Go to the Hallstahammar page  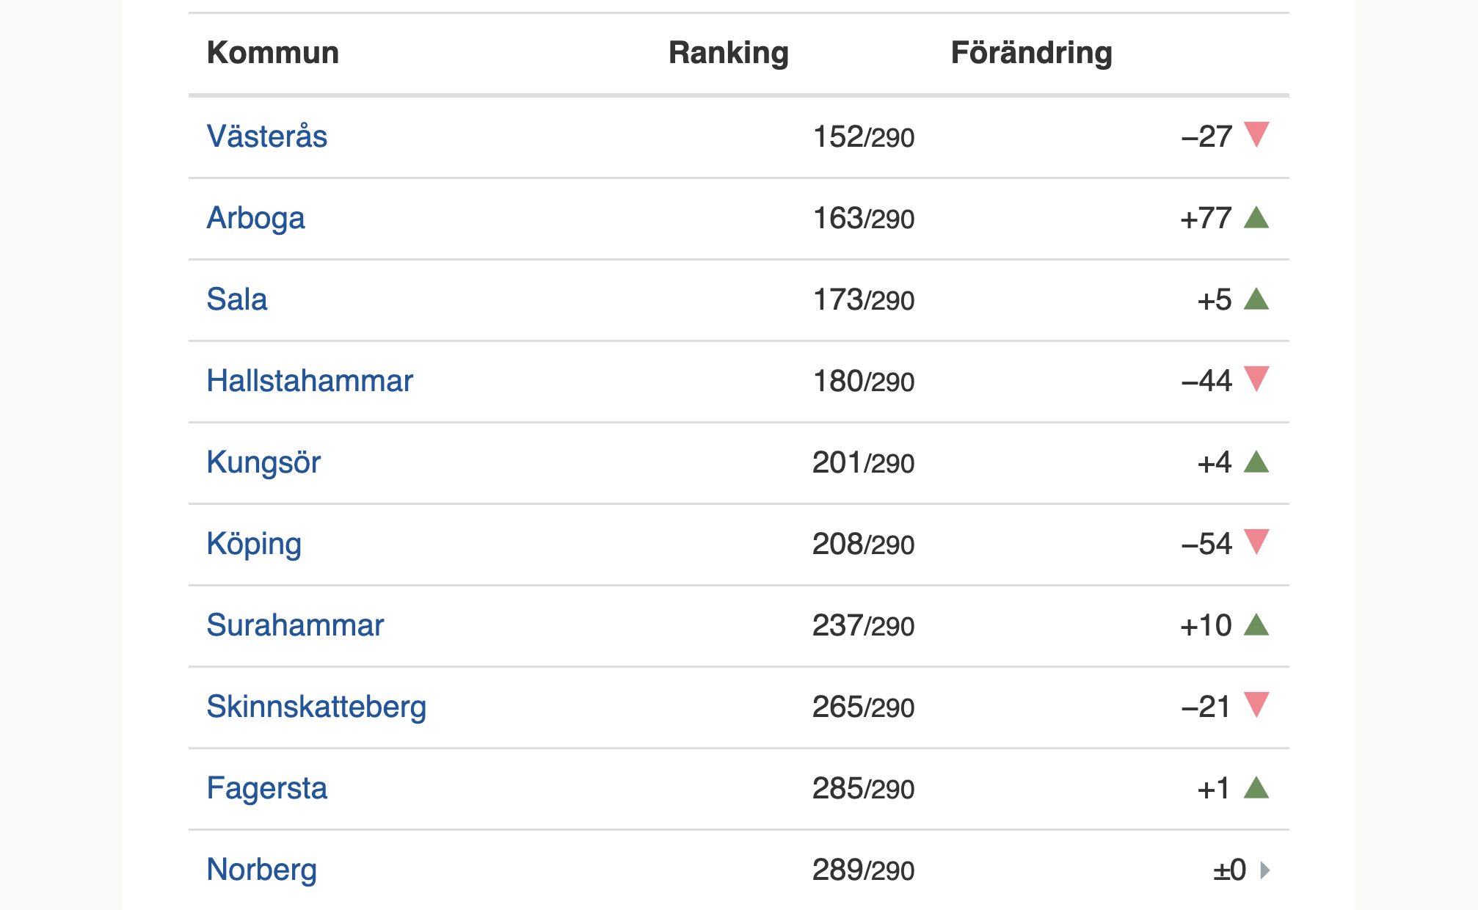tap(310, 381)
